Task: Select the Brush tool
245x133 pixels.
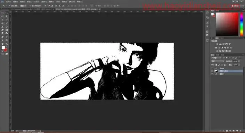Action: (7, 23)
